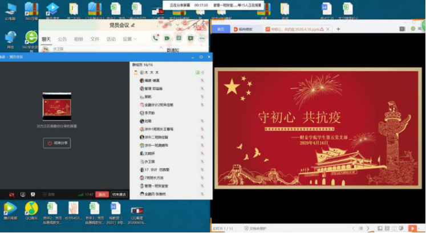Open slide list icon between the slide arrows
The height and width of the screenshot is (233, 426).
(x=361, y=228)
